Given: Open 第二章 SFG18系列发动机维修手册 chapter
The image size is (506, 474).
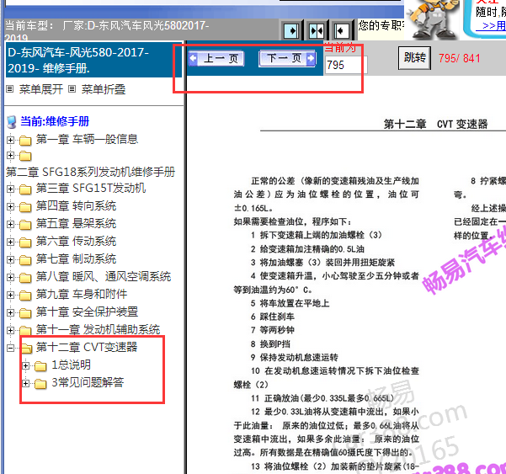Looking at the screenshot, I should coord(90,172).
